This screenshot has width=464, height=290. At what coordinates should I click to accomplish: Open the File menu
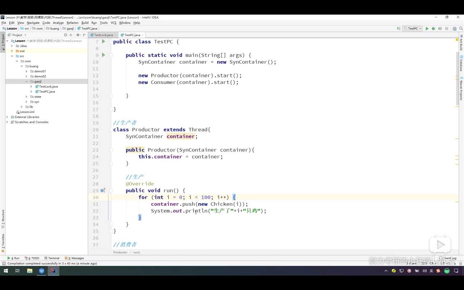(x=4, y=22)
